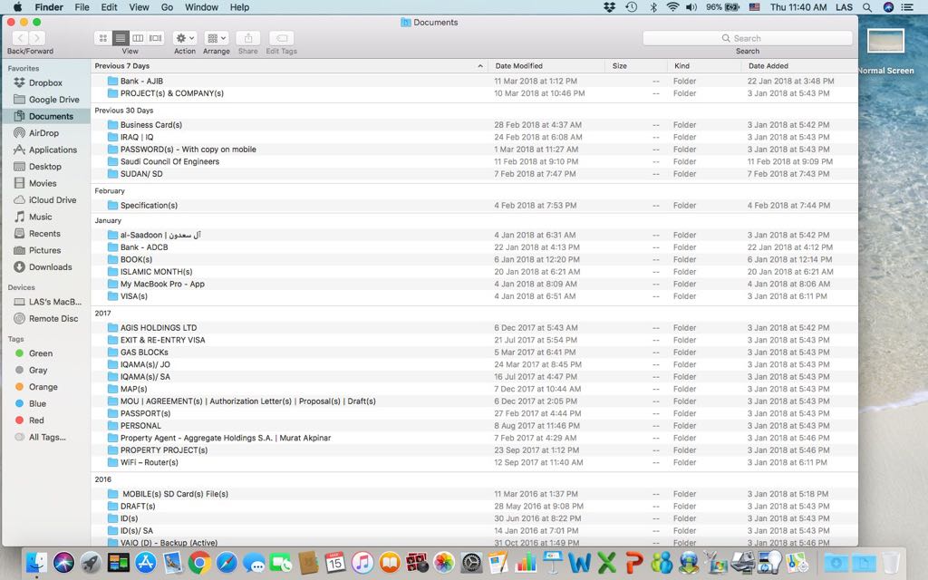Open Time Machine menu bar icon
This screenshot has height=580, width=928.
pyautogui.click(x=631, y=7)
